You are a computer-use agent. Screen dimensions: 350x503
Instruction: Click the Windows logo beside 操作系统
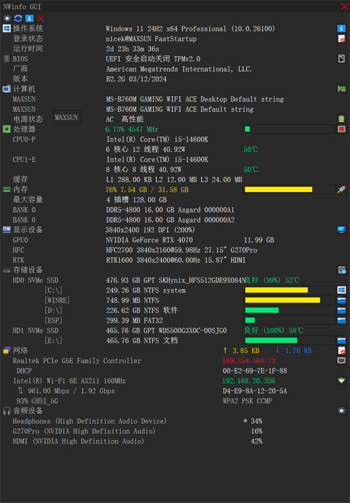tap(6, 28)
